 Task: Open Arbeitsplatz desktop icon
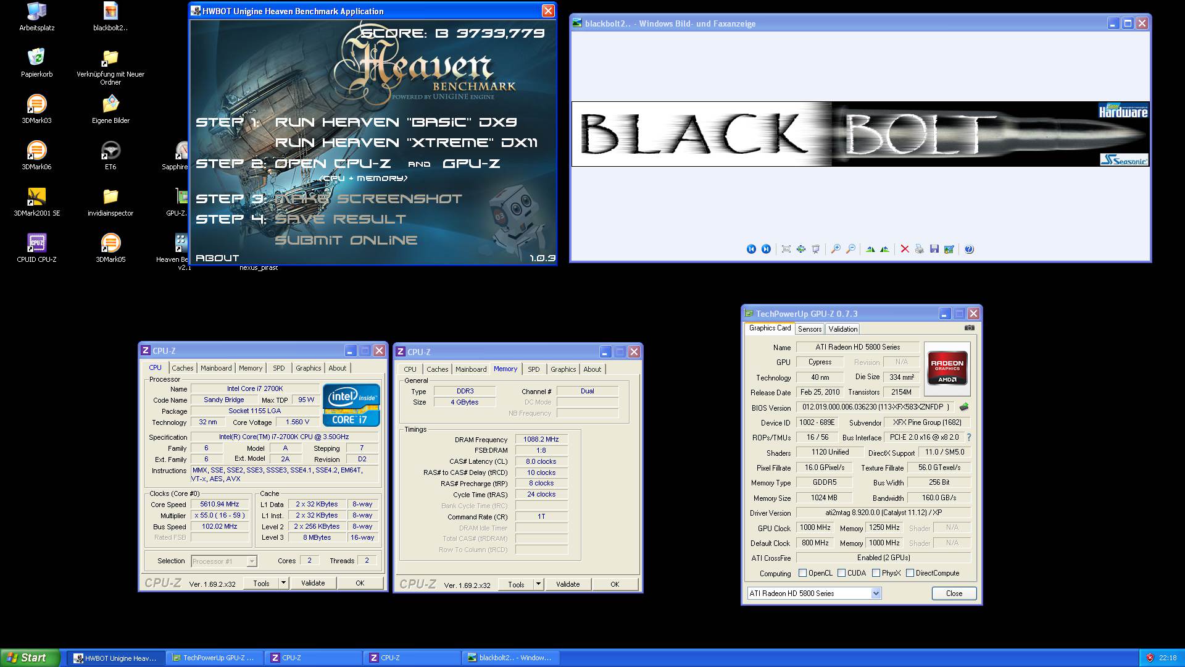click(36, 17)
